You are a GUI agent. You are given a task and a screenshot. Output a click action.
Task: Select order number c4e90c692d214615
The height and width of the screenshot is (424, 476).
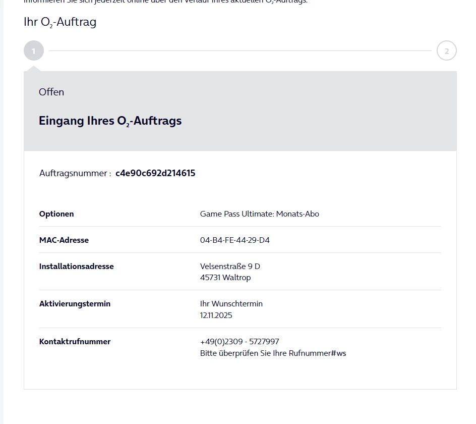pos(155,173)
